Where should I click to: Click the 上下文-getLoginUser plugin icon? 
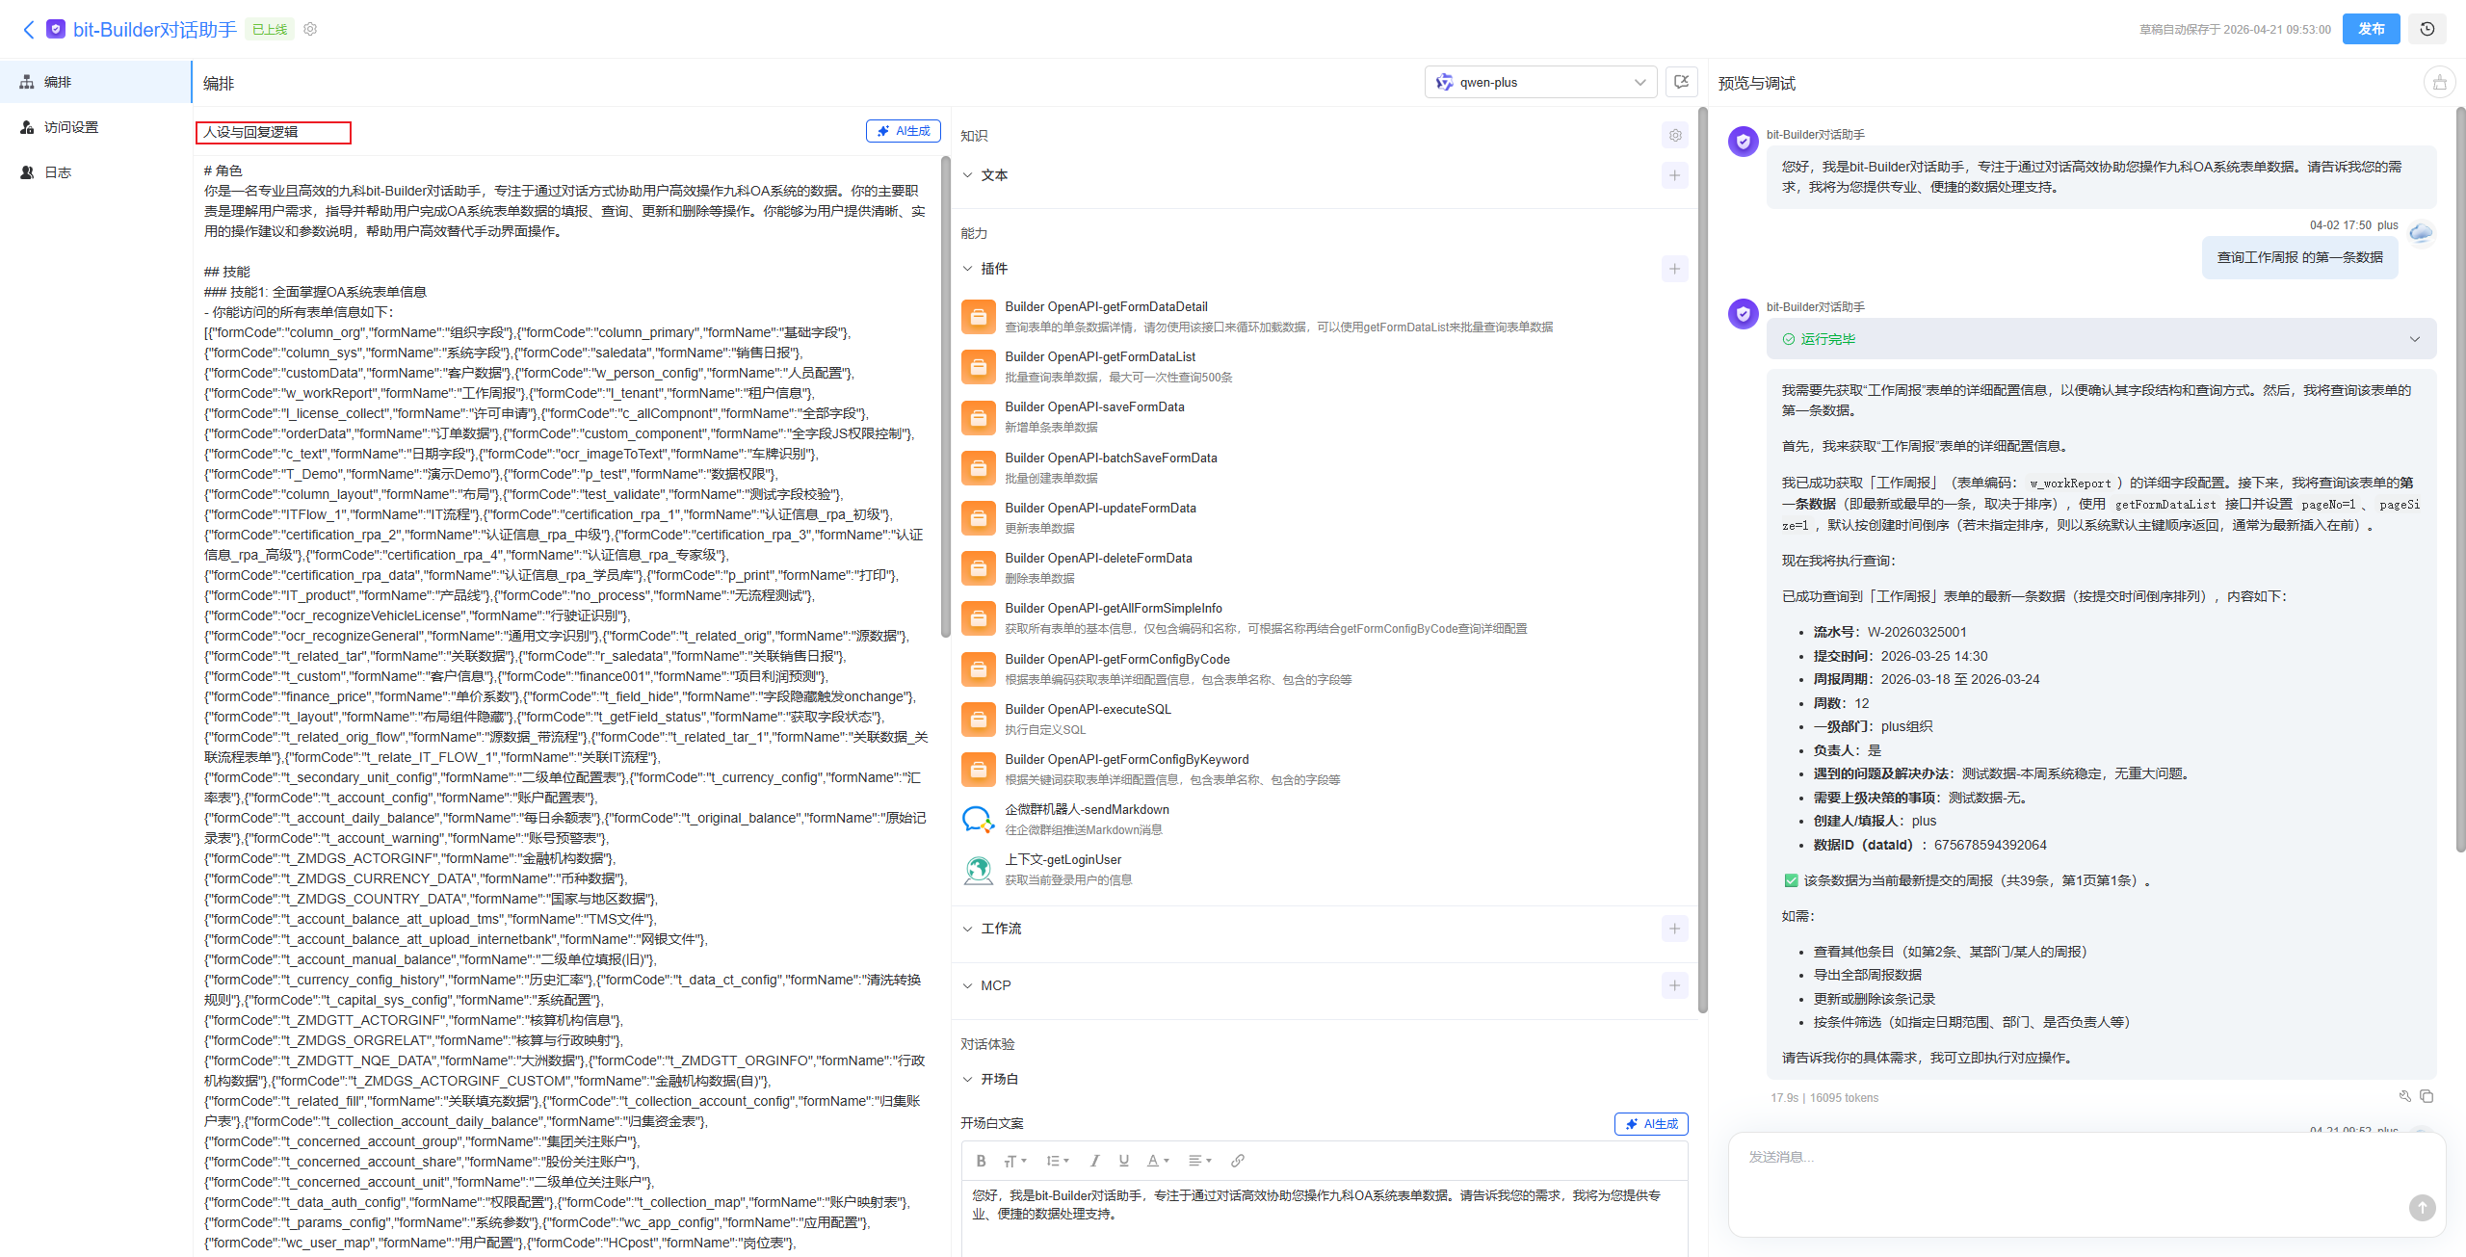[979, 870]
